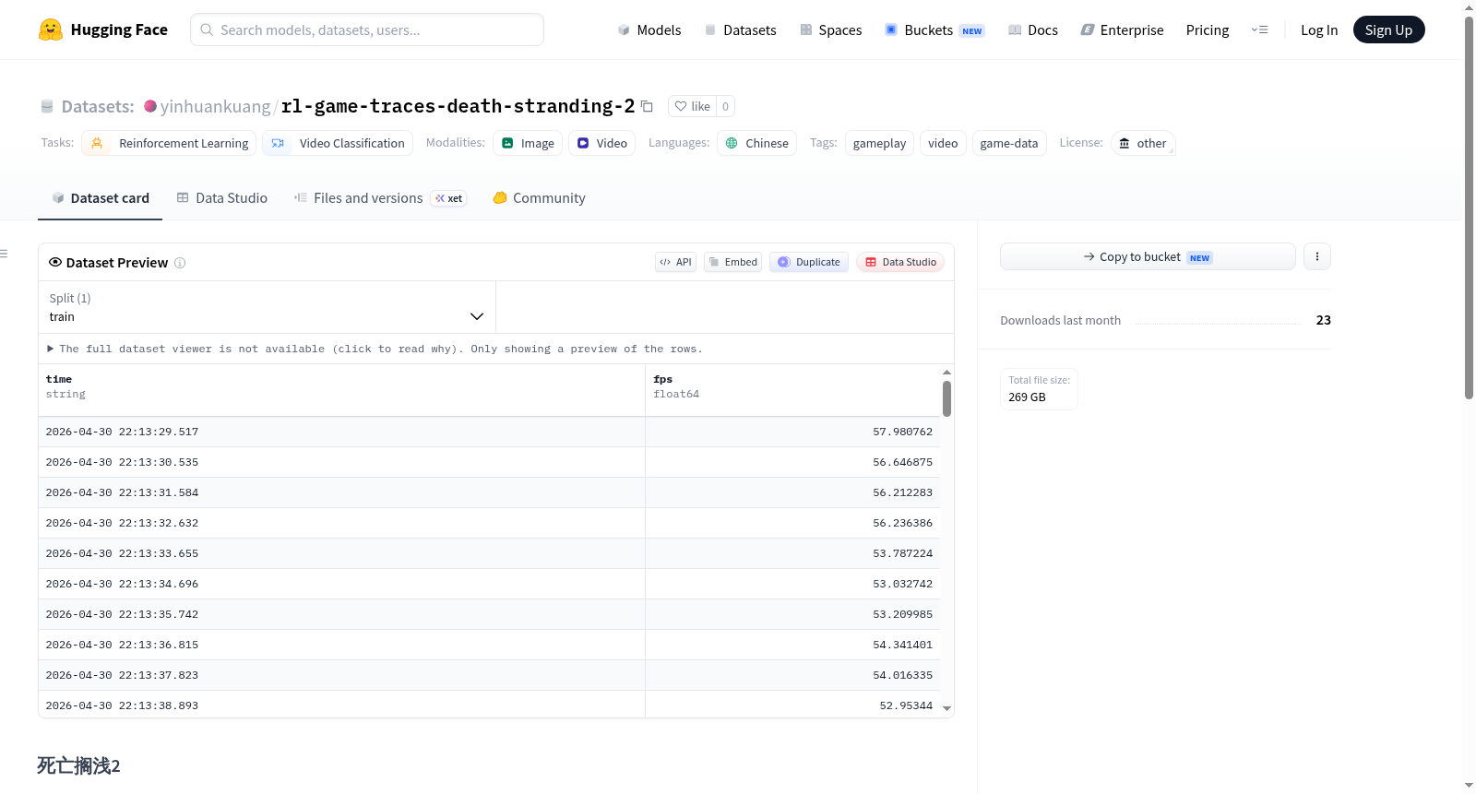Copy dataset name with the copy icon
The height and width of the screenshot is (794, 1476).
[x=648, y=107]
